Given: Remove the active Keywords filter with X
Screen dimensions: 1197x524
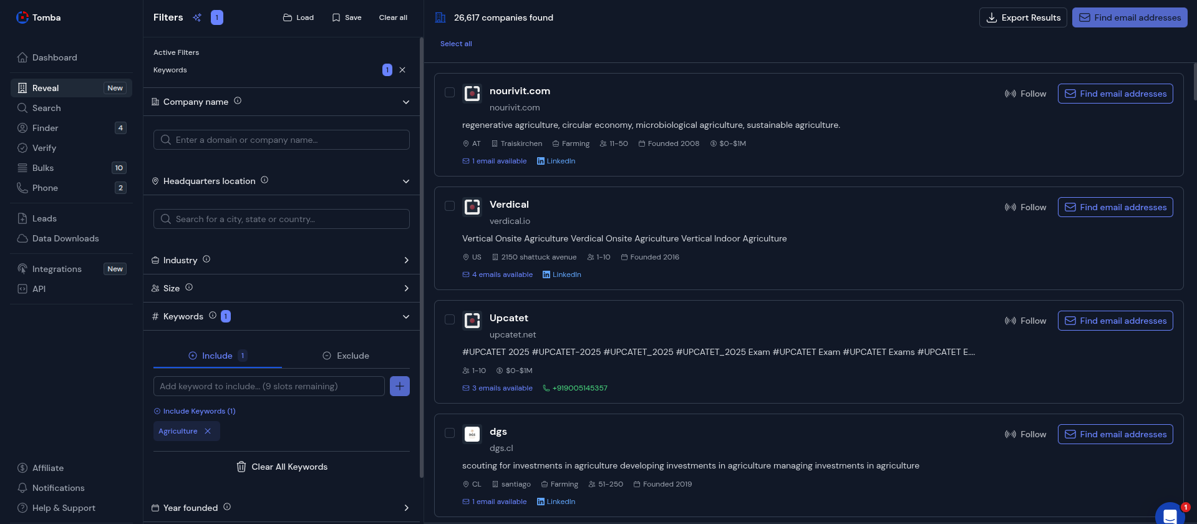Looking at the screenshot, I should 402,70.
